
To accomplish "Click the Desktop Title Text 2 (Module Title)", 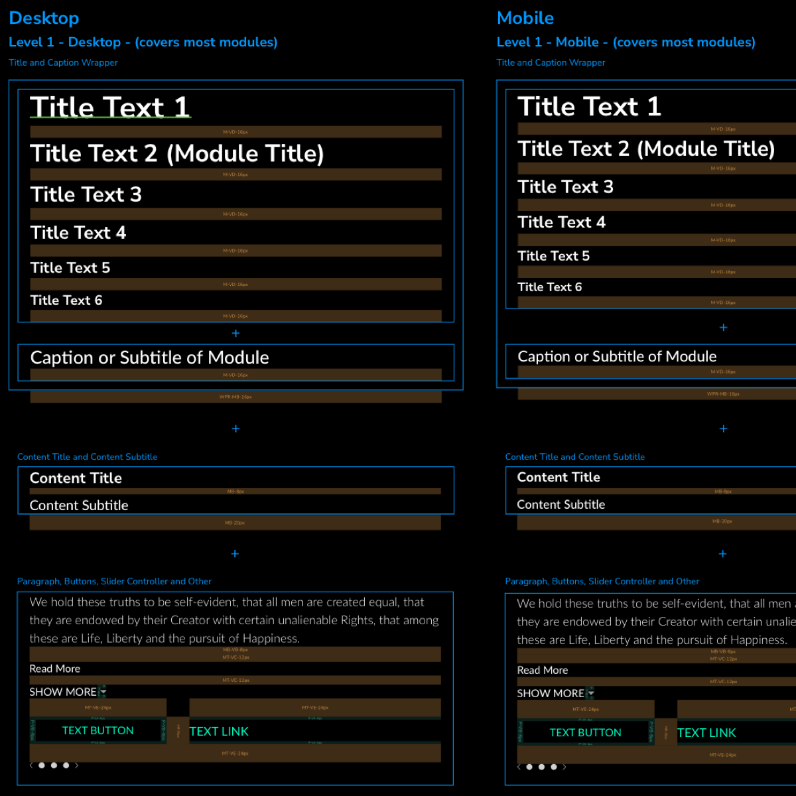I will [177, 154].
